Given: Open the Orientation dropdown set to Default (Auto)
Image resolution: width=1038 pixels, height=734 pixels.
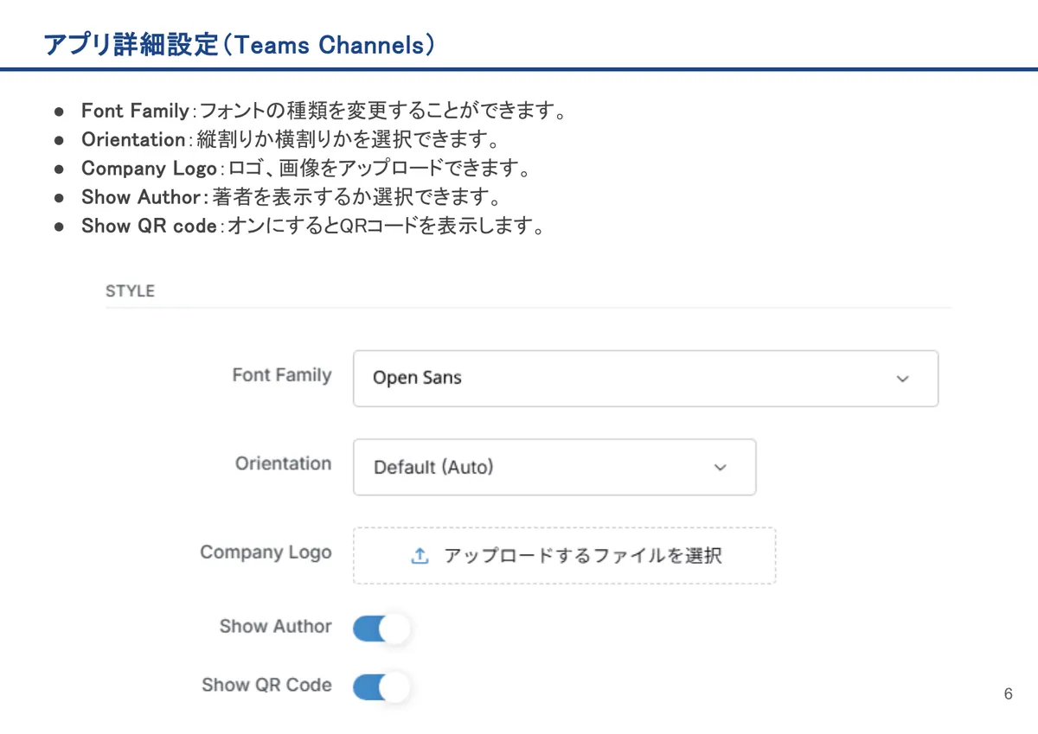Looking at the screenshot, I should click(x=554, y=467).
